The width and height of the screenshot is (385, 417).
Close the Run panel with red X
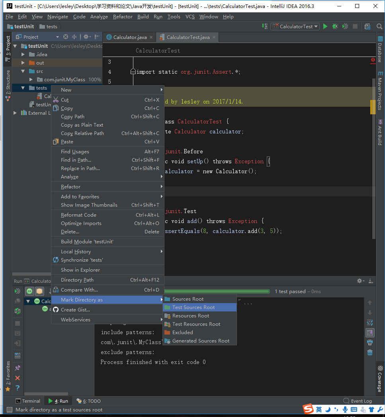click(18, 378)
